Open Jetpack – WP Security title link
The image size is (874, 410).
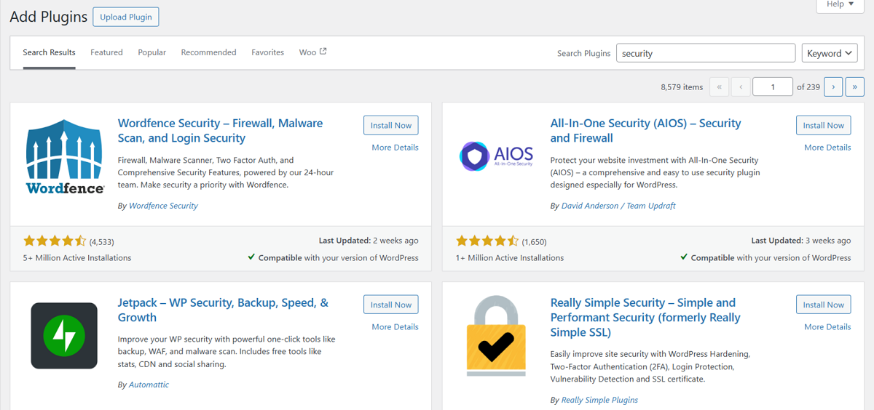click(223, 310)
